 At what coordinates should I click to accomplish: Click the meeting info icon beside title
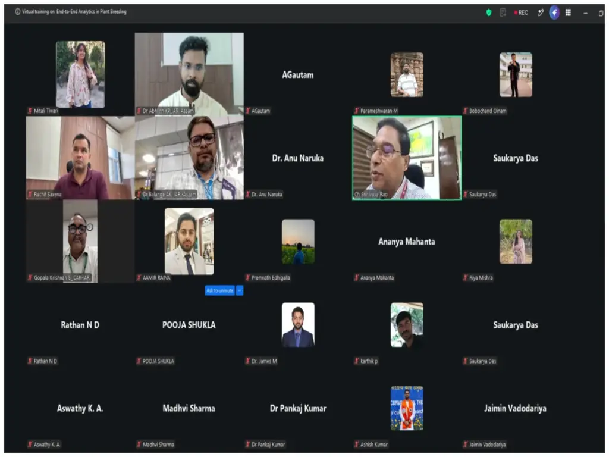coord(17,12)
